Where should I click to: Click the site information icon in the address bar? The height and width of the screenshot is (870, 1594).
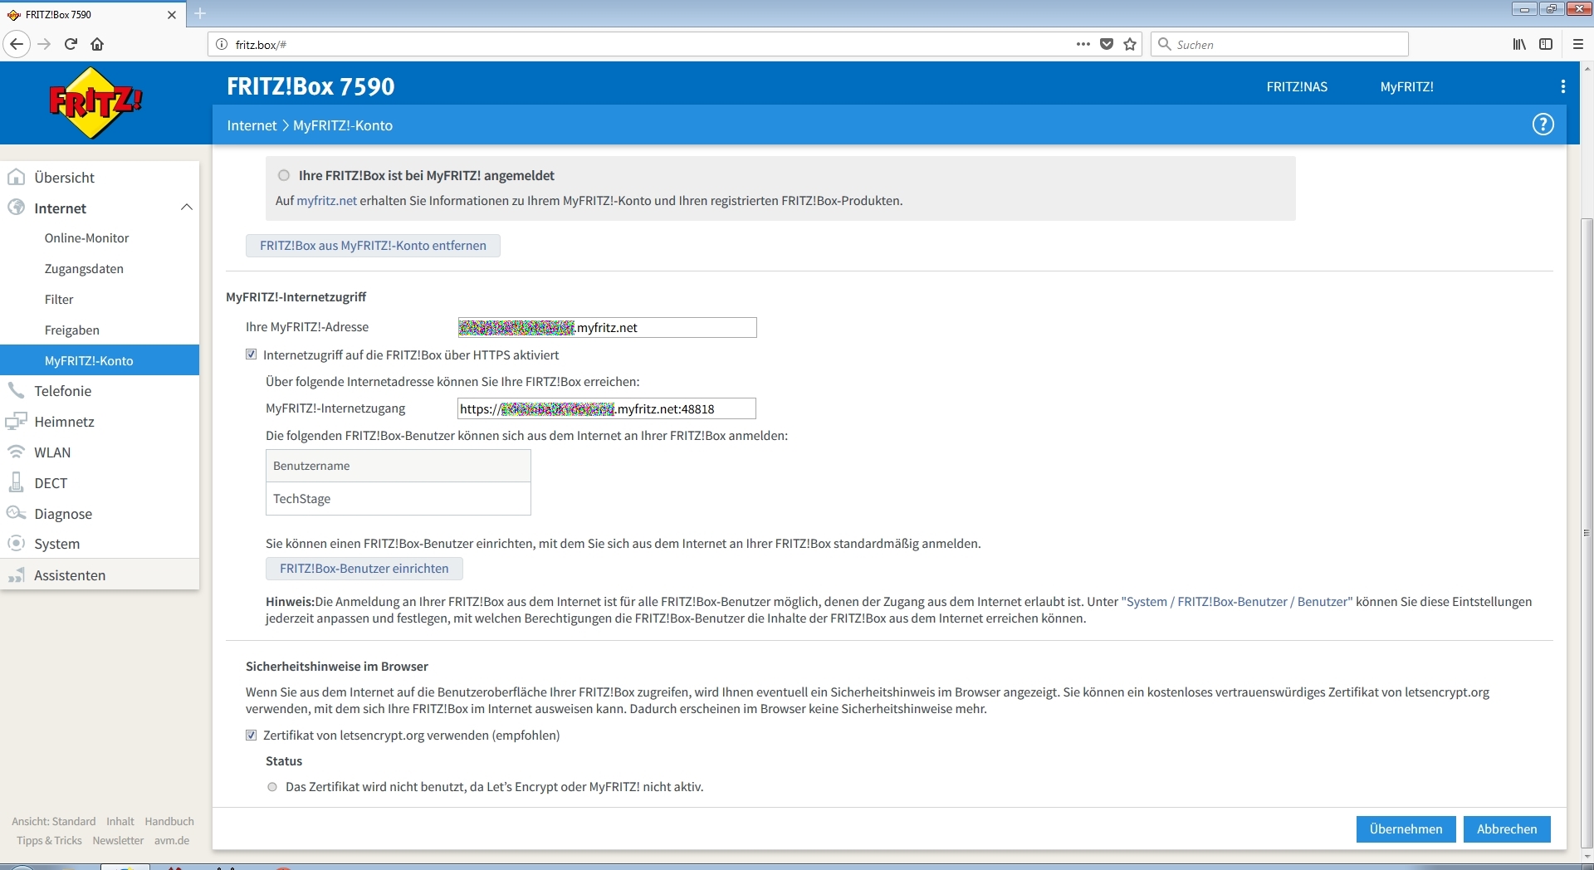(222, 44)
